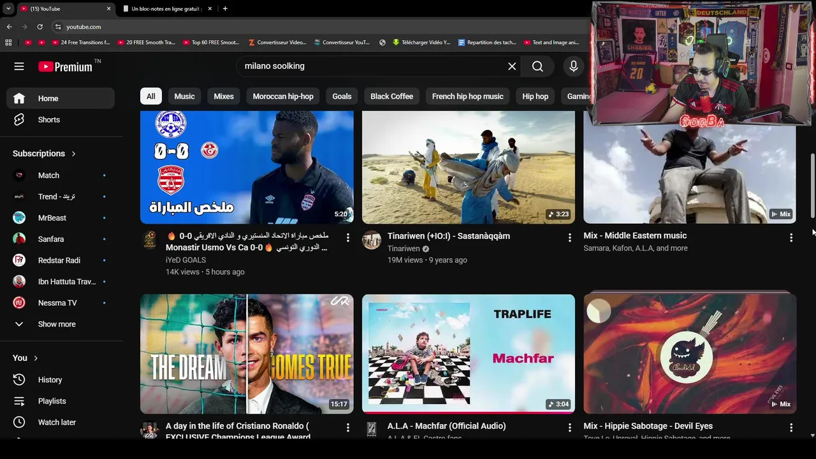Open the Monastir Usmo vs Ca video thumbnail

click(247, 167)
